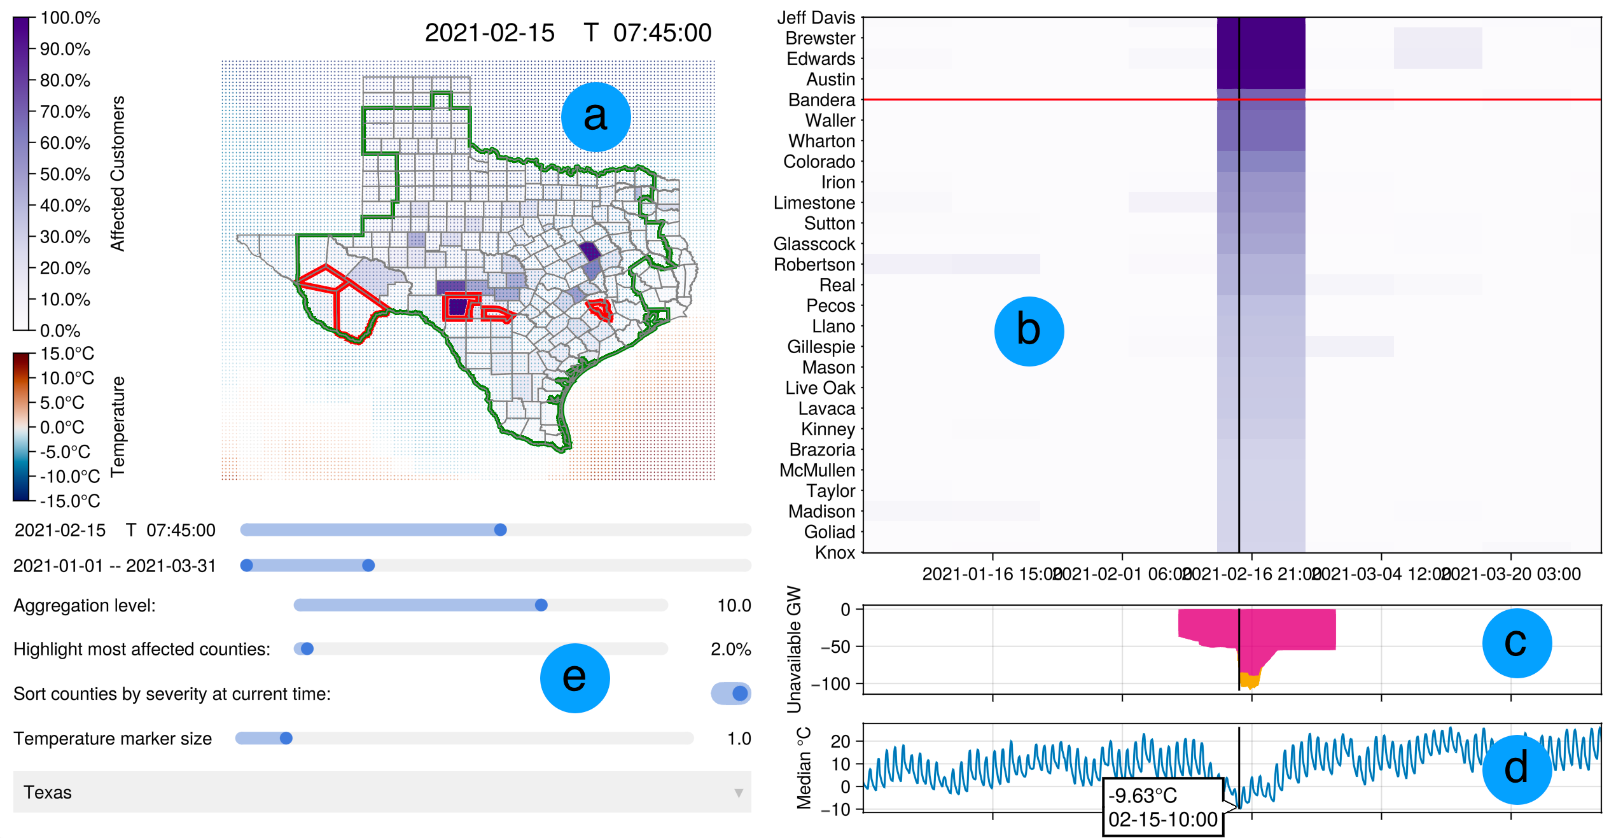Click the blue circle marker labeled 'e'

(x=575, y=676)
